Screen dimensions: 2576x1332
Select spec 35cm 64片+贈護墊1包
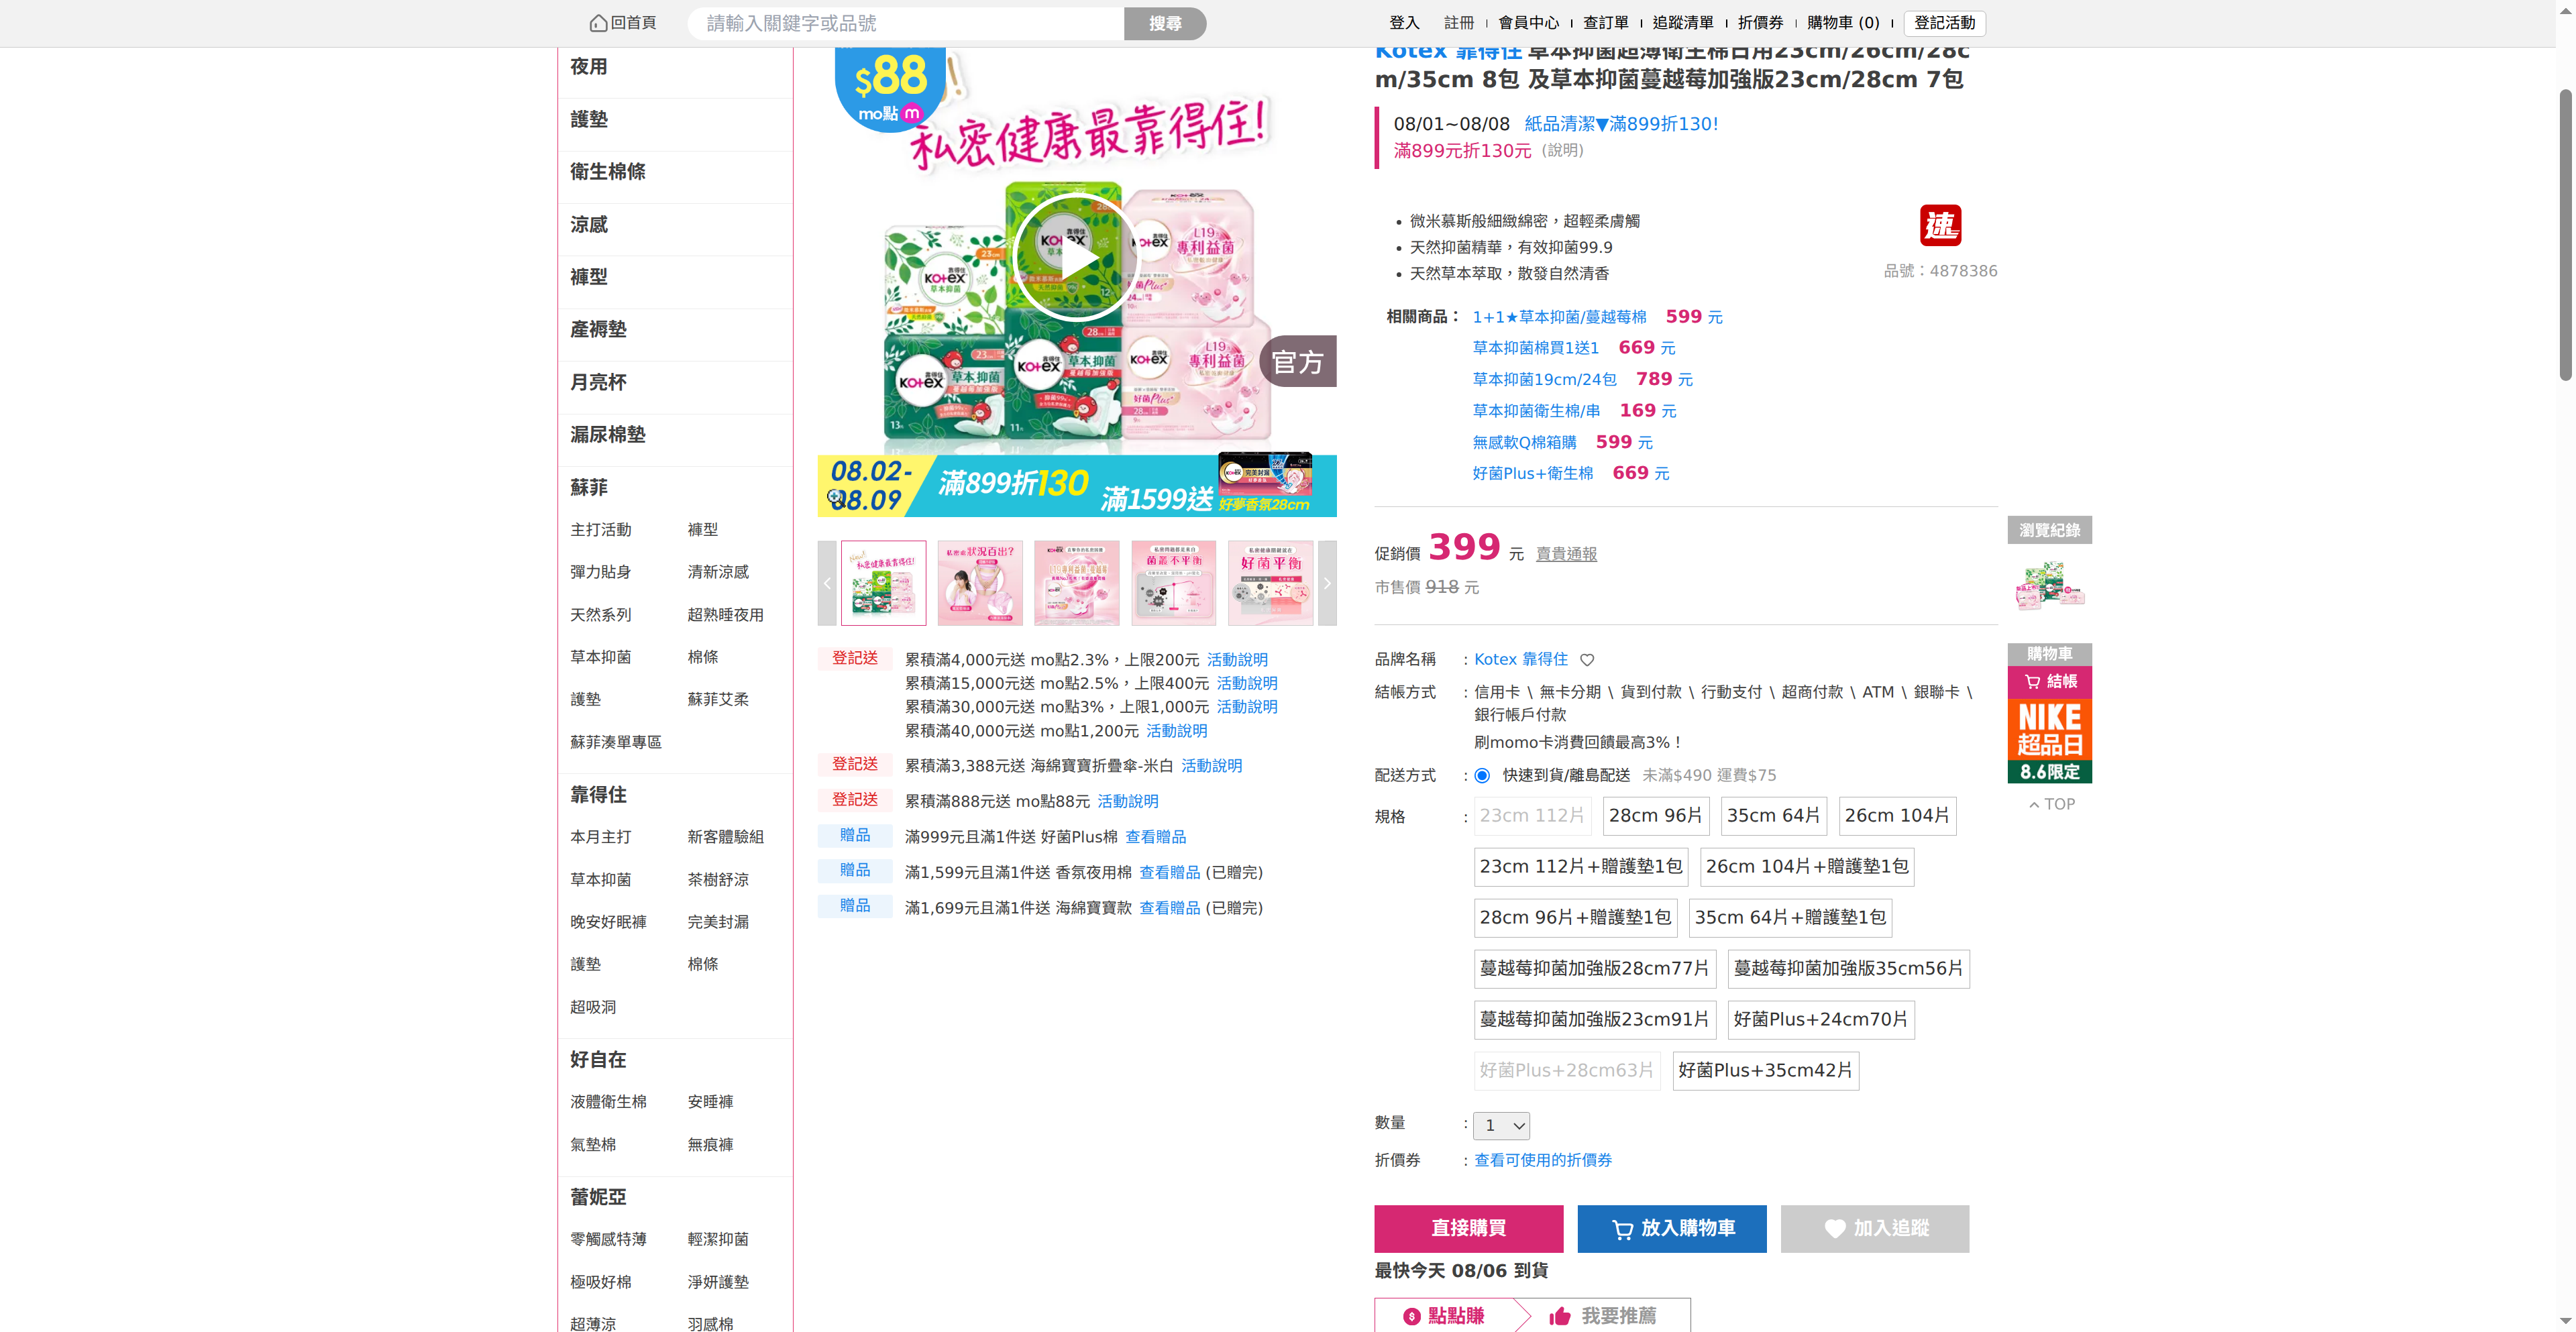click(1790, 918)
